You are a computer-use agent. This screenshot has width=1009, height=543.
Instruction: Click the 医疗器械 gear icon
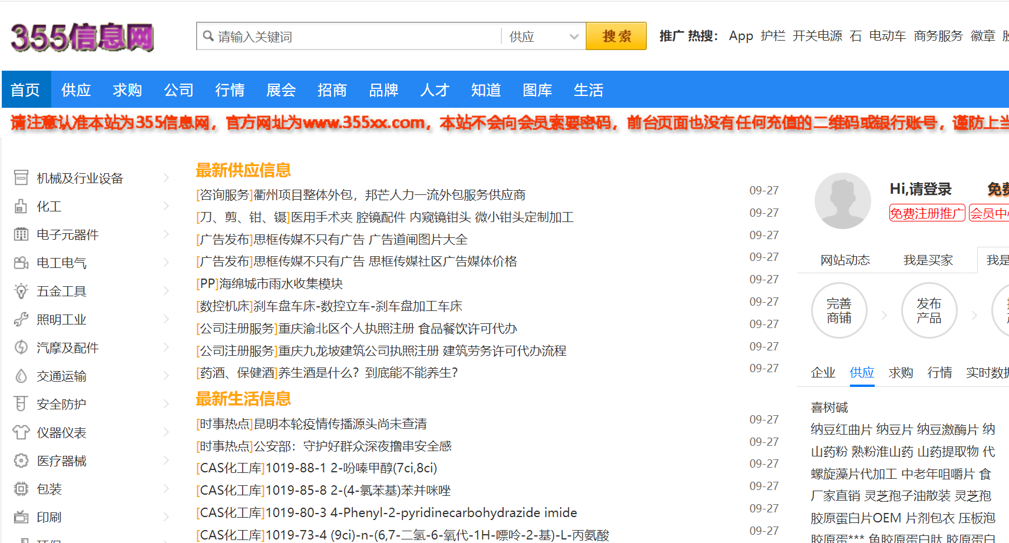(x=21, y=461)
